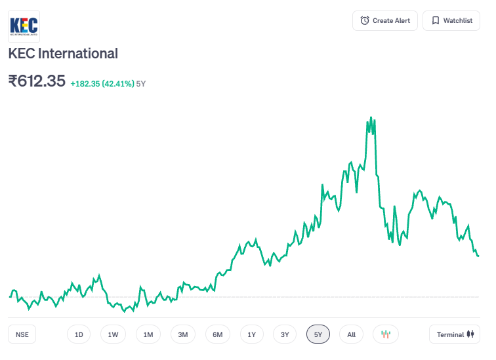Open the Terminal view
This screenshot has width=496, height=360.
tap(455, 334)
